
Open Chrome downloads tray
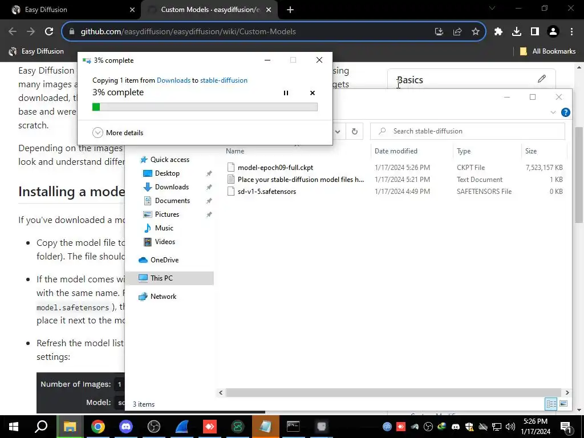[x=517, y=32]
